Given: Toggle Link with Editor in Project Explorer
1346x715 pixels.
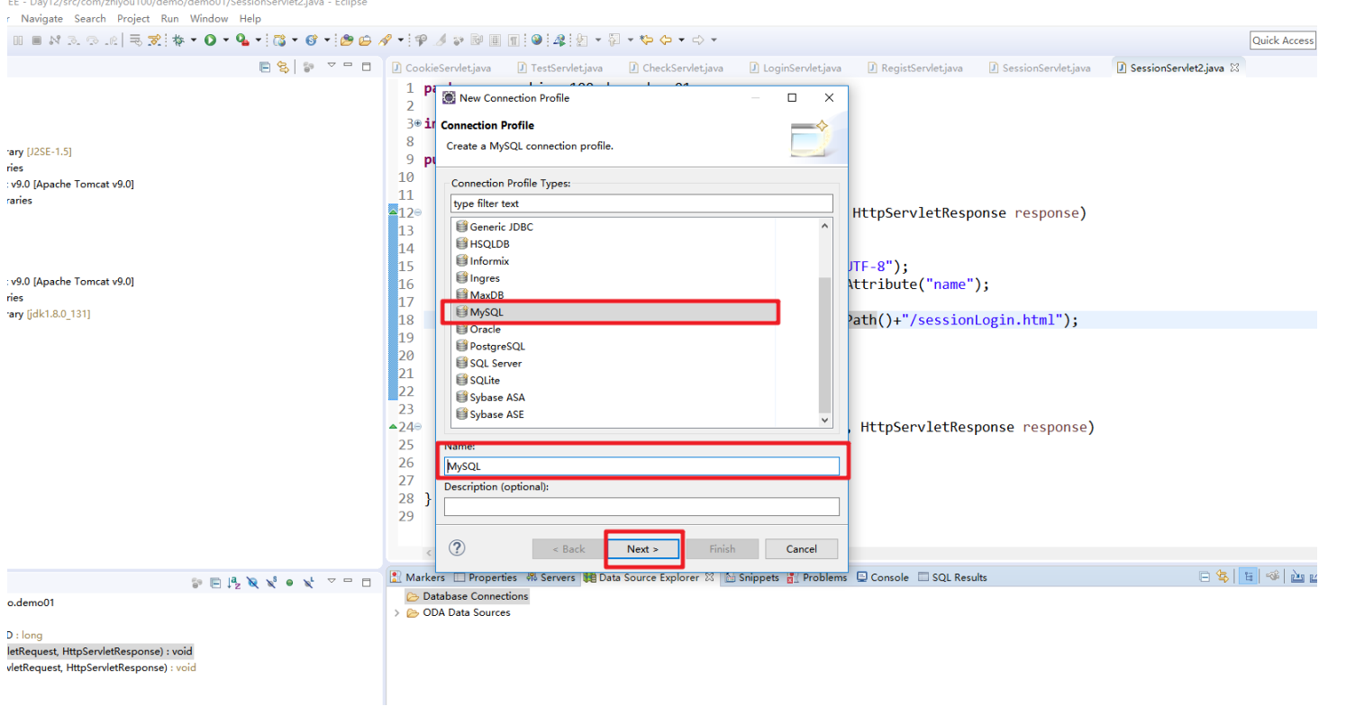Looking at the screenshot, I should [x=282, y=67].
